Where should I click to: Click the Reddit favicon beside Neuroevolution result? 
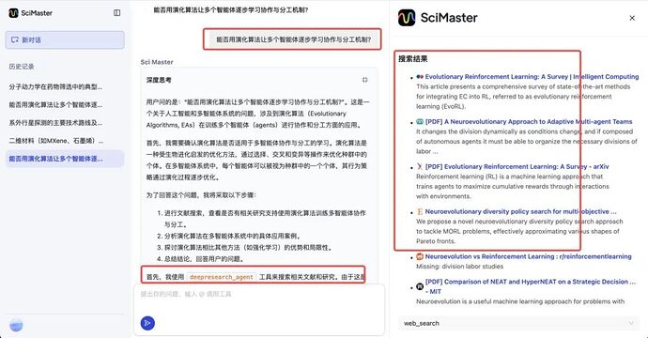420,256
